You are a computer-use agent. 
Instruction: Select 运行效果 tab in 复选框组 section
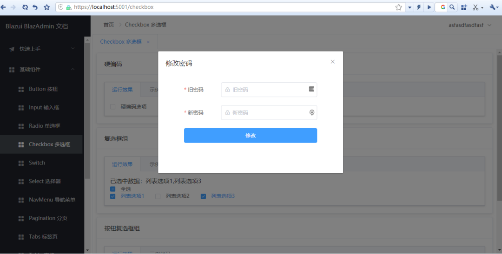coord(122,164)
